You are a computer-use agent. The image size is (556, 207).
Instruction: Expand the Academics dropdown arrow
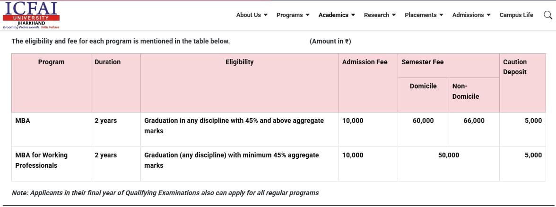[x=353, y=15]
